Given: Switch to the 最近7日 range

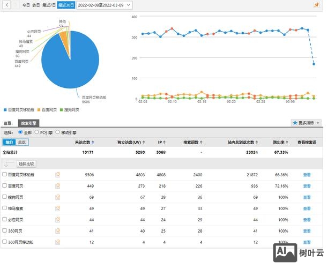Looking at the screenshot, I should (49, 5).
